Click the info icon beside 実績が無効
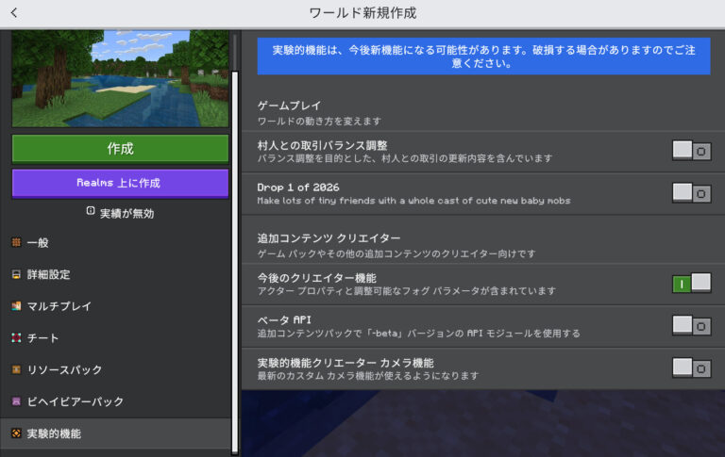 point(91,212)
